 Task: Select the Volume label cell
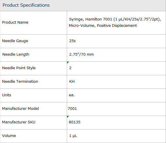tap(34, 136)
